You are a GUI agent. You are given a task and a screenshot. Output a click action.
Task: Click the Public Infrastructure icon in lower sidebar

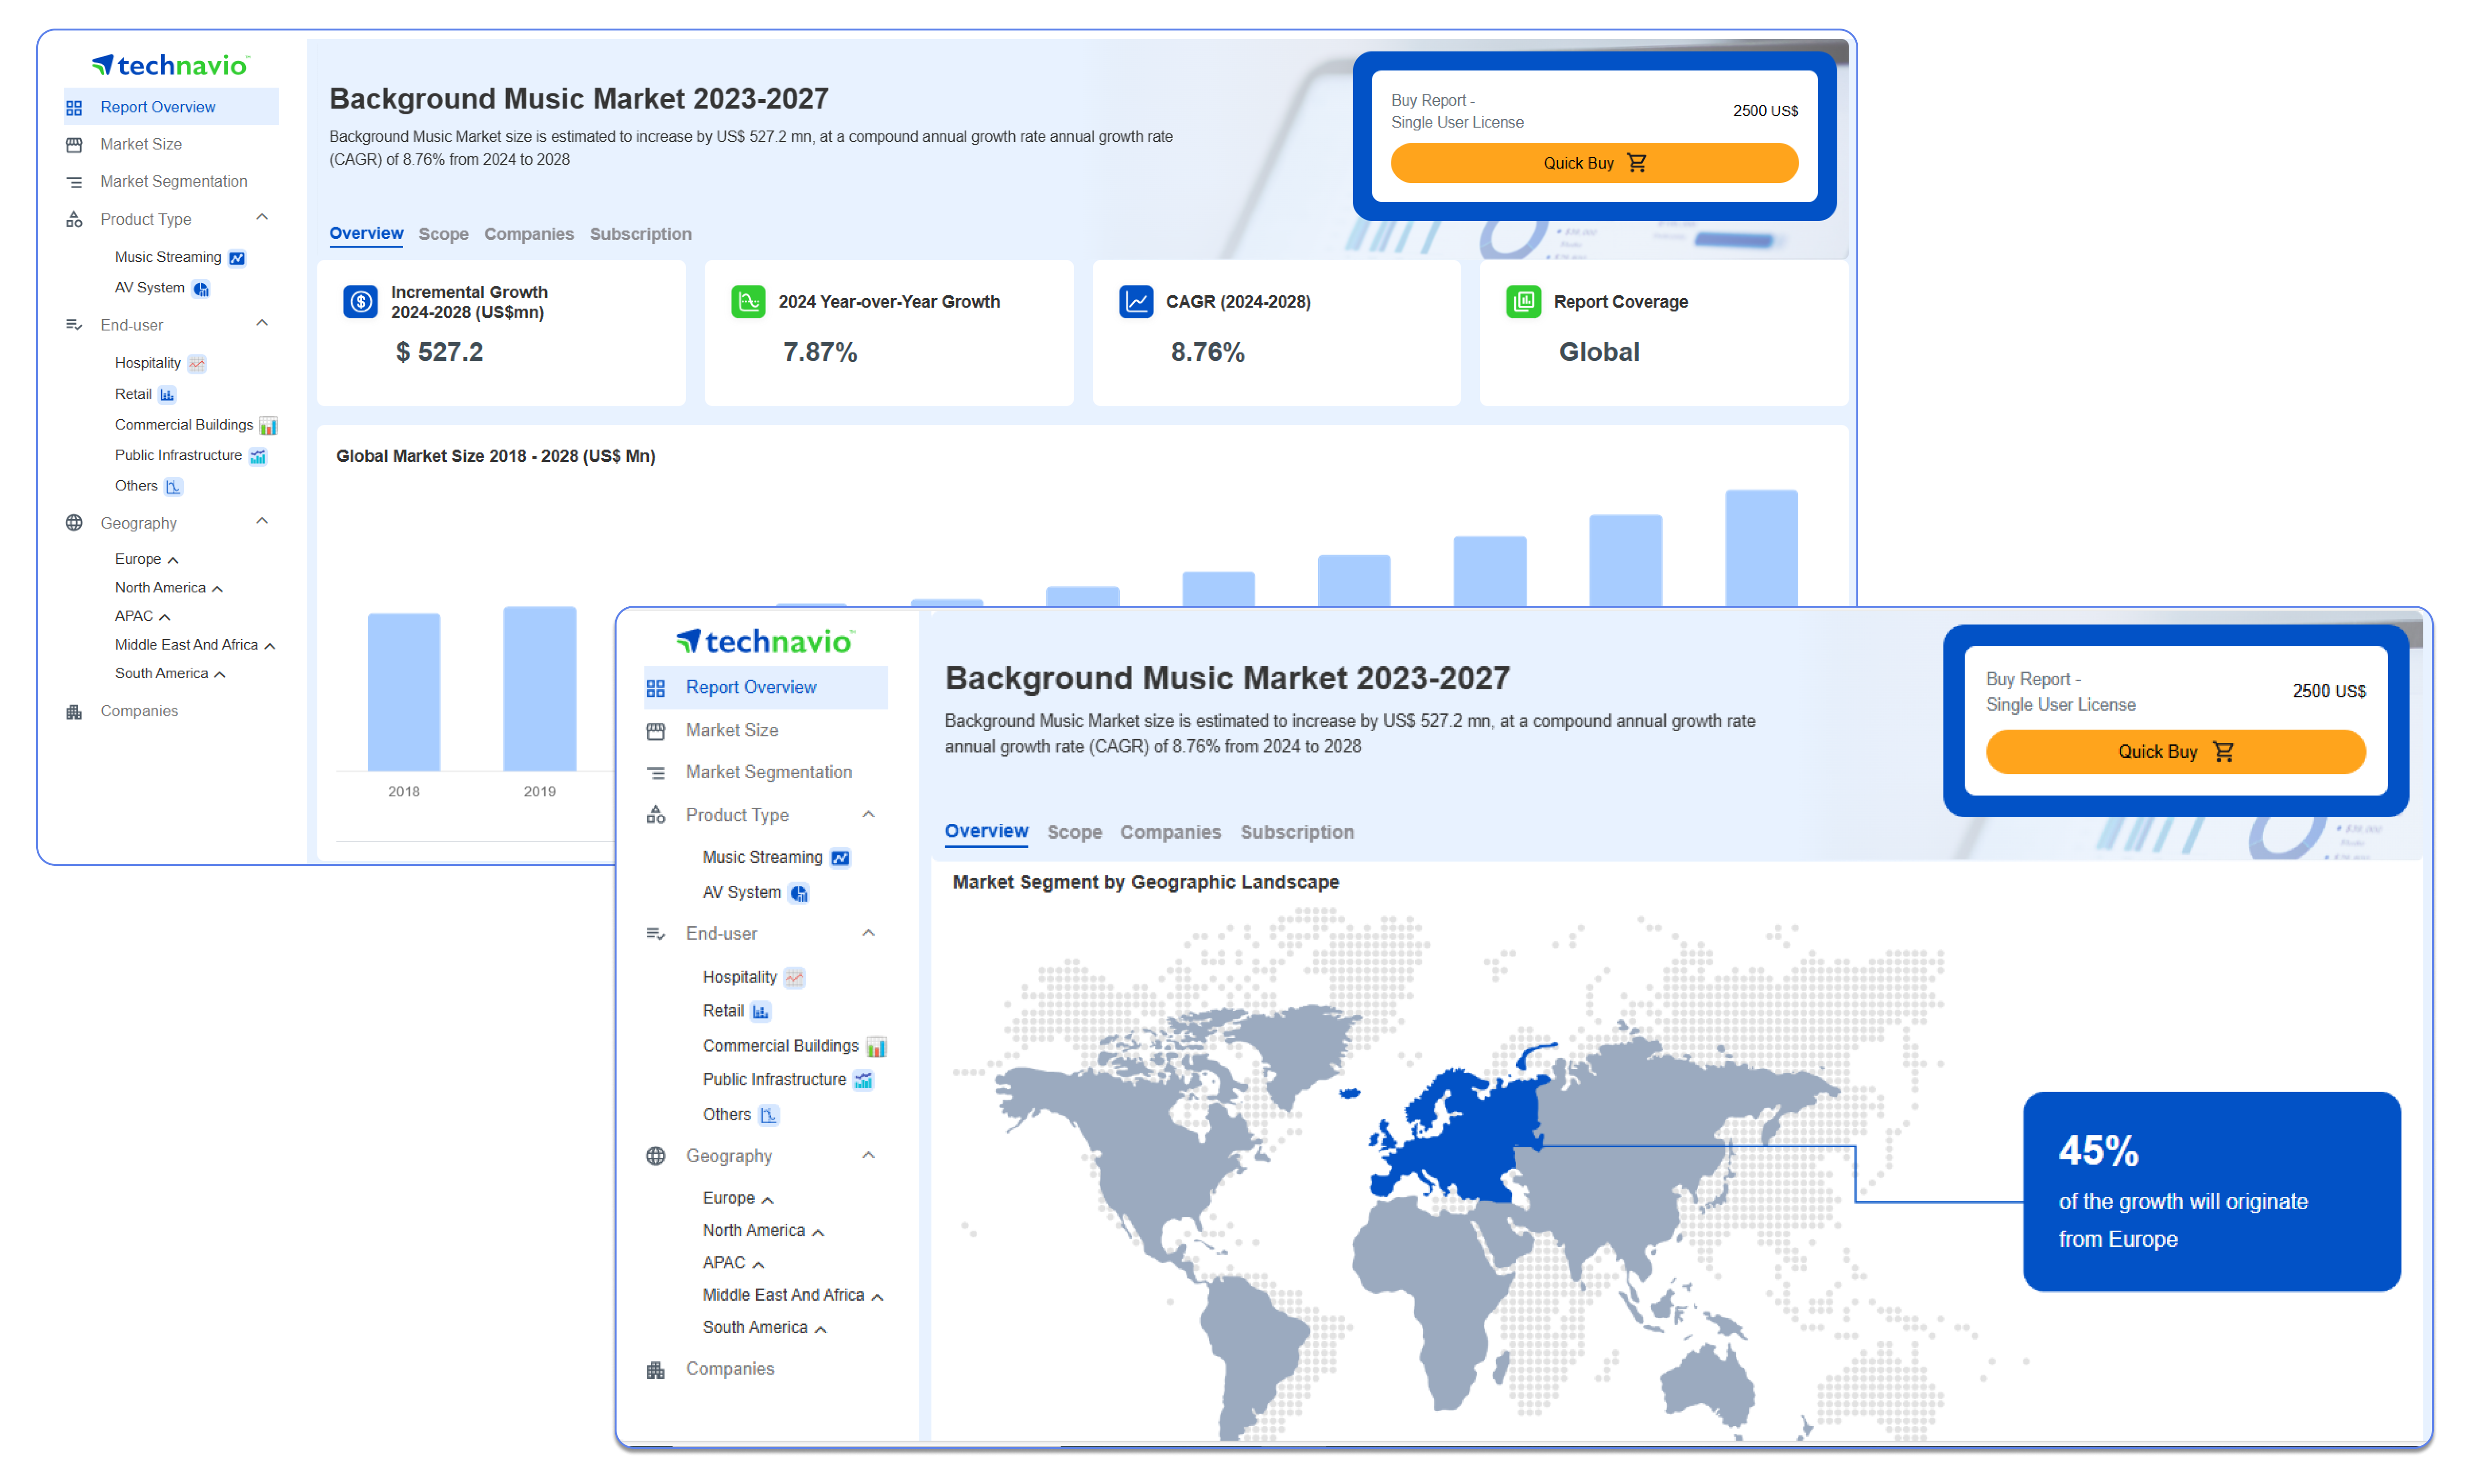[x=863, y=1080]
